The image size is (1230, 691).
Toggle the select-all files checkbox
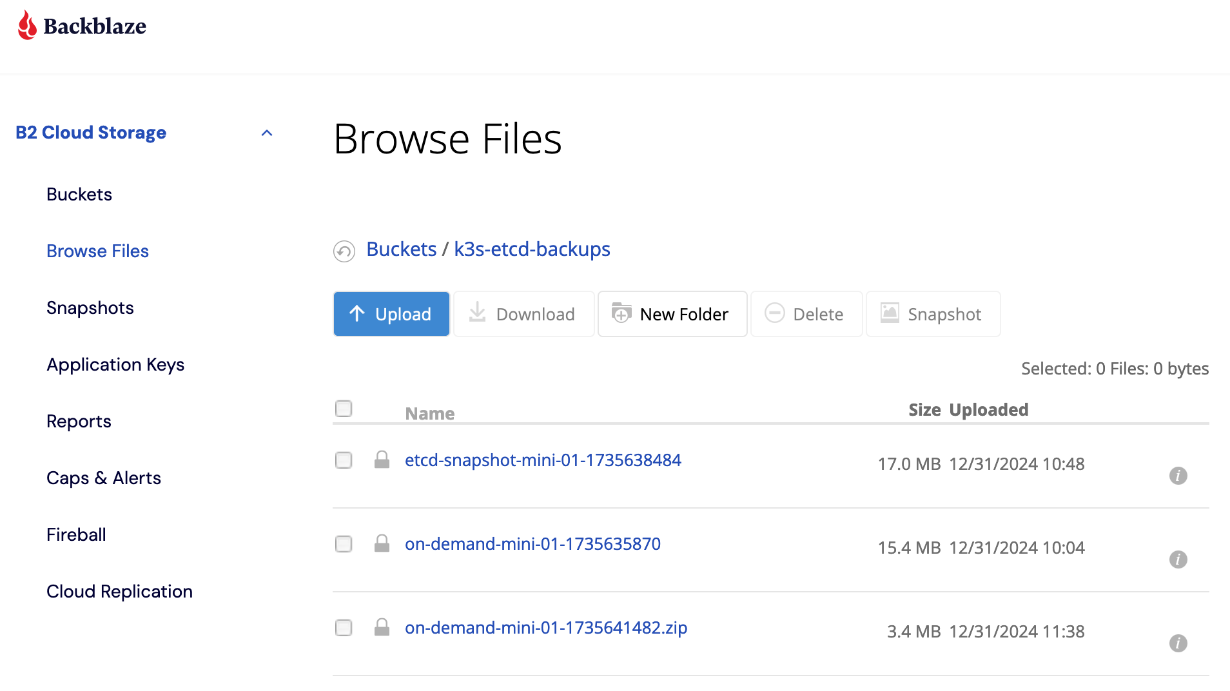coord(344,409)
